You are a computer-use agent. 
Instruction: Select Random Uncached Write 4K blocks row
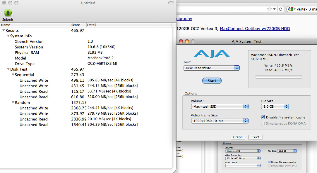pyautogui.click(x=86, y=108)
